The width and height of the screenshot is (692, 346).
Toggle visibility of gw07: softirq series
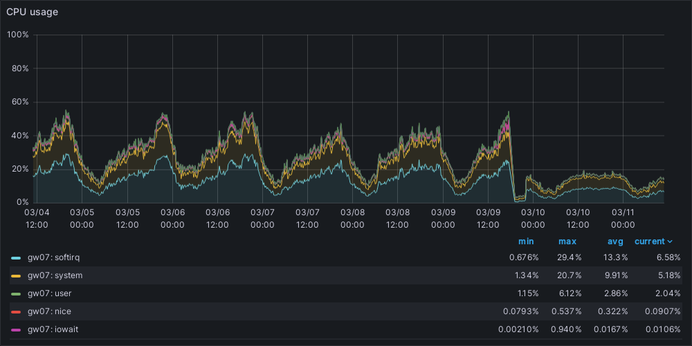[53, 257]
